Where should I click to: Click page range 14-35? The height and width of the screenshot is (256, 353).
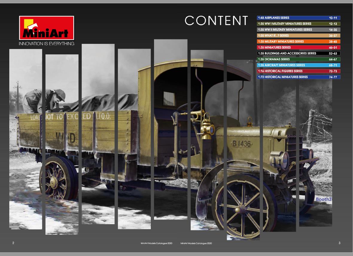[333, 30]
